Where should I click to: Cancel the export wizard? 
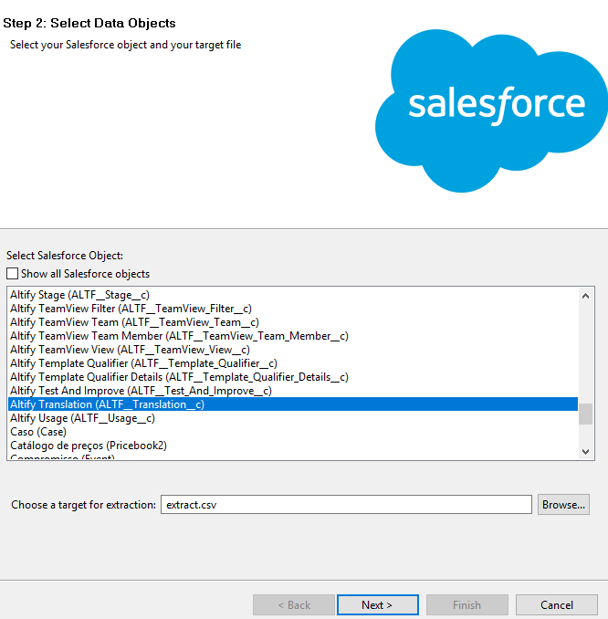(557, 604)
